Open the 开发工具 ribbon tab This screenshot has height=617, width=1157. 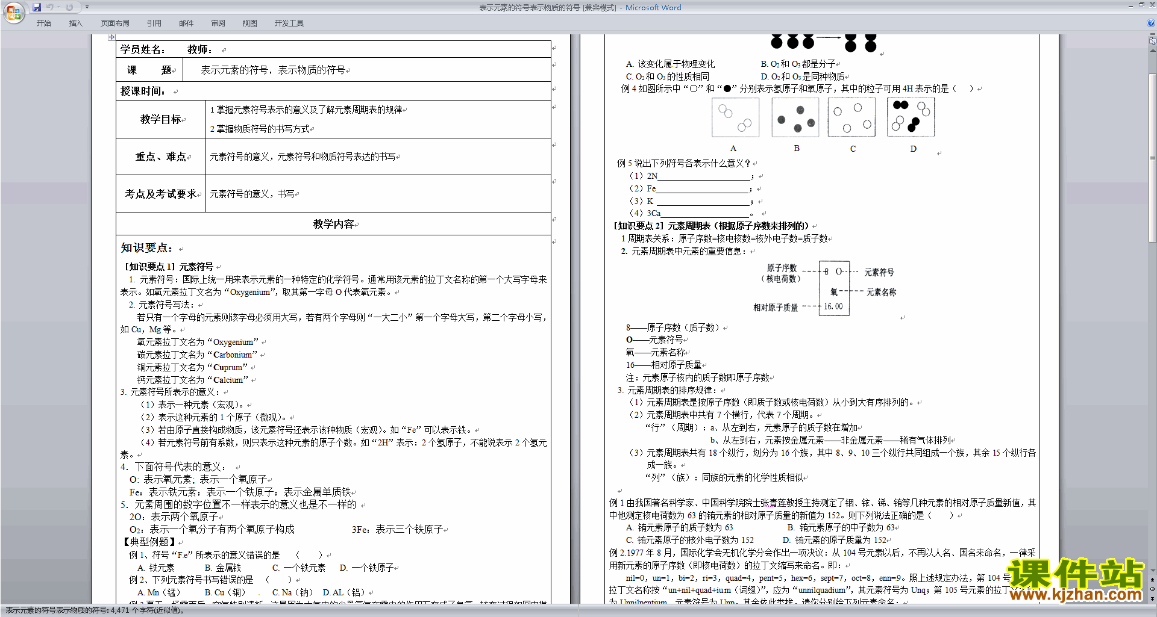tap(289, 23)
